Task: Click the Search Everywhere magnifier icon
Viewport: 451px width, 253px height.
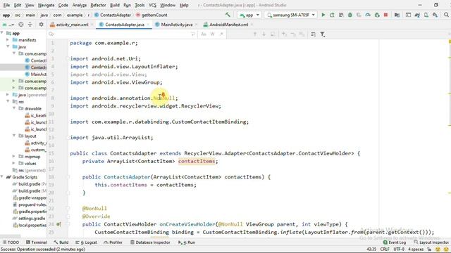Action: [446, 15]
